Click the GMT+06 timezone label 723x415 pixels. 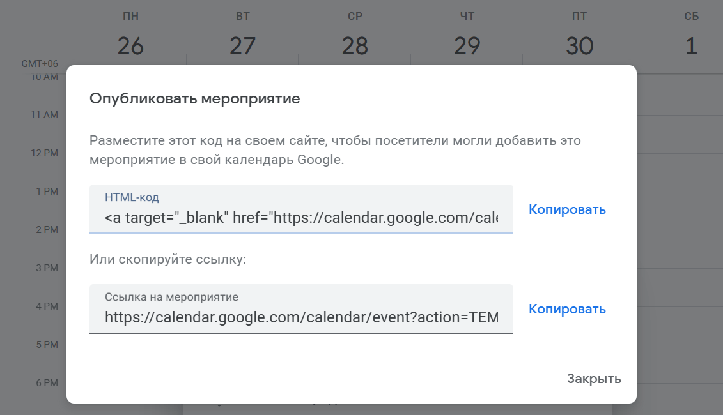coord(40,64)
